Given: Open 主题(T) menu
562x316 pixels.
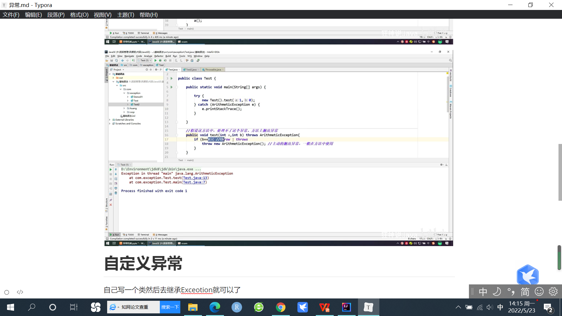Looking at the screenshot, I should [126, 15].
